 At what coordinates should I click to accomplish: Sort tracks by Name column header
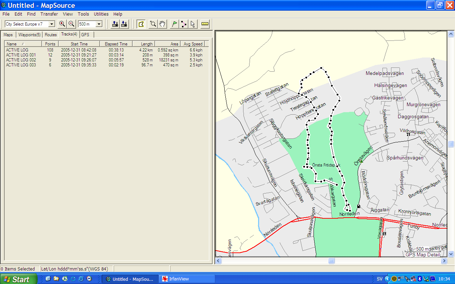tap(23, 44)
